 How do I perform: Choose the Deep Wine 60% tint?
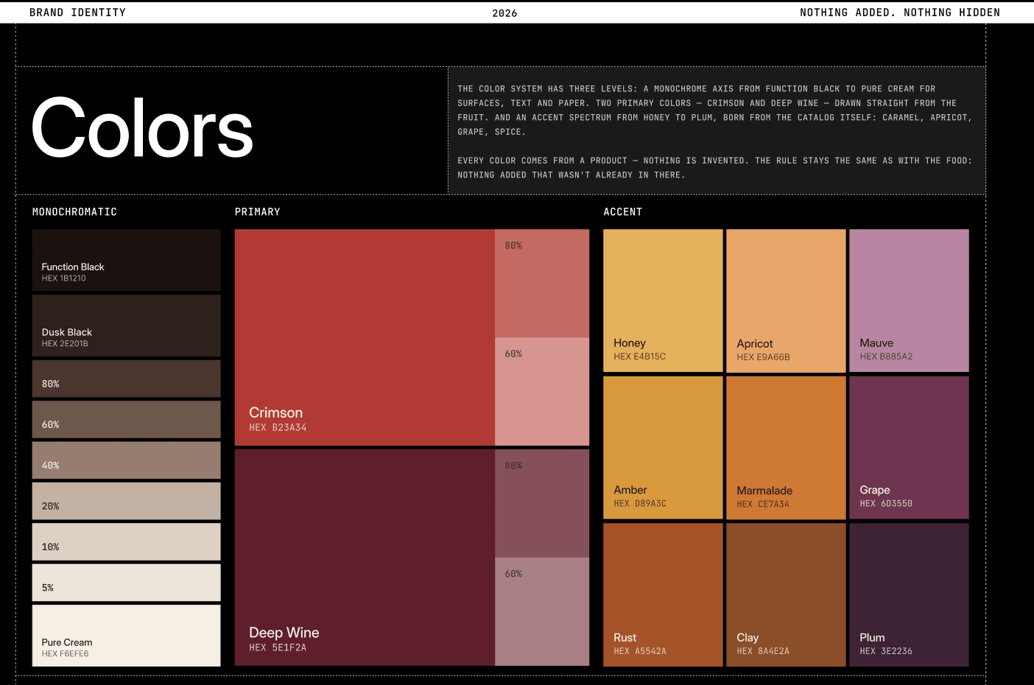[542, 611]
